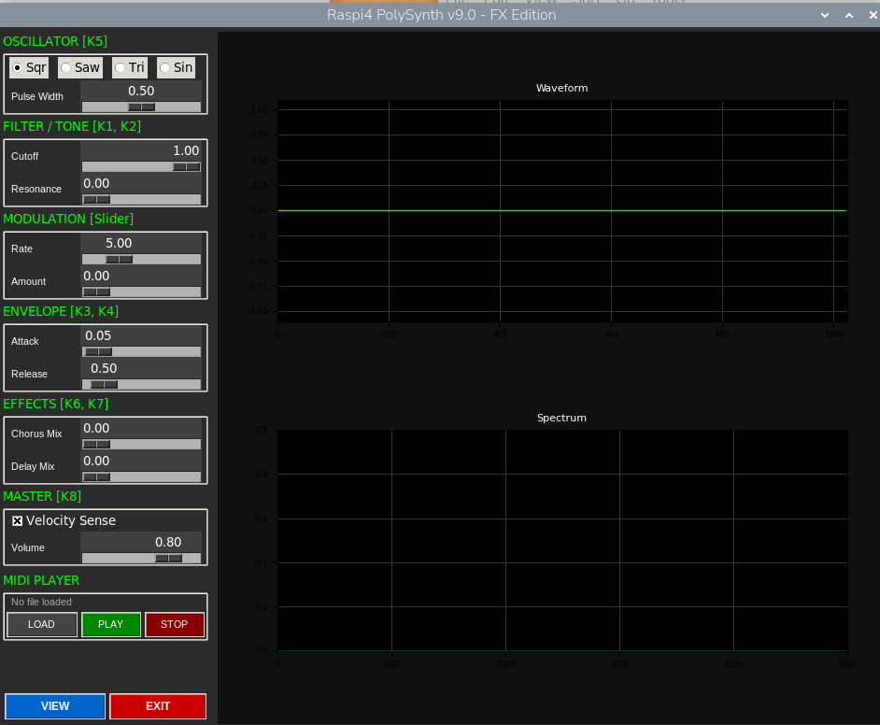Select the Saw oscillator waveform
Image resolution: width=880 pixels, height=725 pixels.
coord(79,67)
